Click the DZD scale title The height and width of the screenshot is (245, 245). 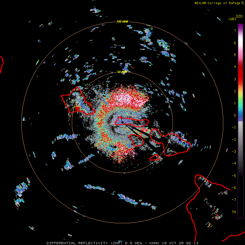[x=239, y=16]
